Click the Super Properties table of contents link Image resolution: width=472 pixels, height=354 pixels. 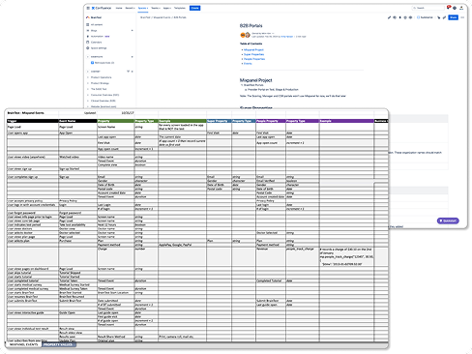pos(253,54)
